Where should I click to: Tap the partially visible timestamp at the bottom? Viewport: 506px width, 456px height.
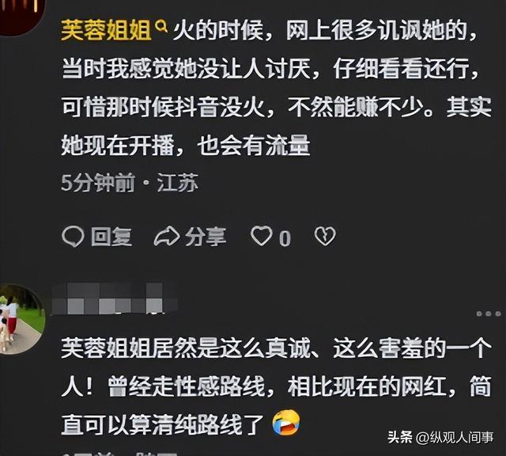pos(120,454)
